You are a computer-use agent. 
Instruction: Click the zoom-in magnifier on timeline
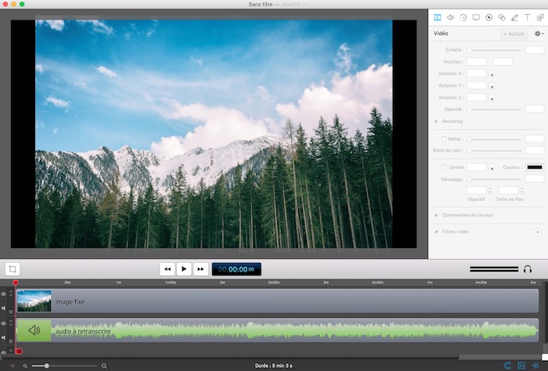[104, 366]
